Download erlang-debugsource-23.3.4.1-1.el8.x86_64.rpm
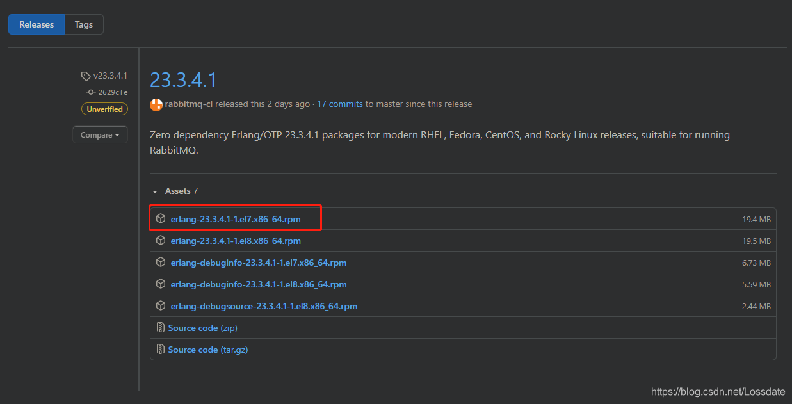 click(264, 306)
